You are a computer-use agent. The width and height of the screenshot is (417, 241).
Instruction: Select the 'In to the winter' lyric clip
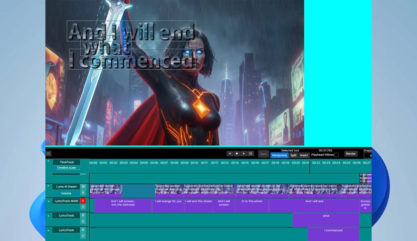click(x=252, y=206)
